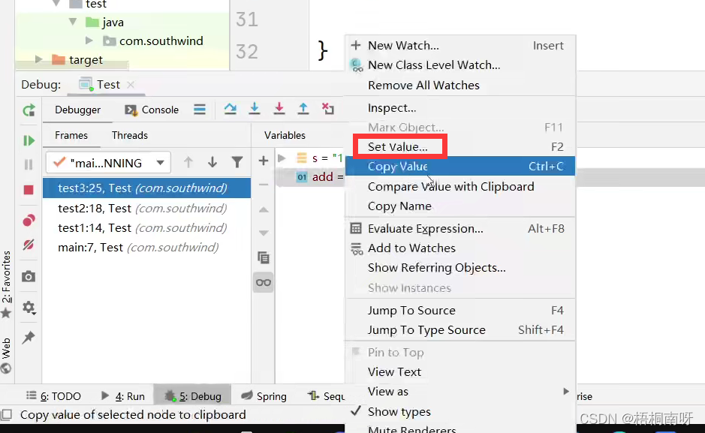Choose Add to Watches
The image size is (705, 433).
click(460, 248)
